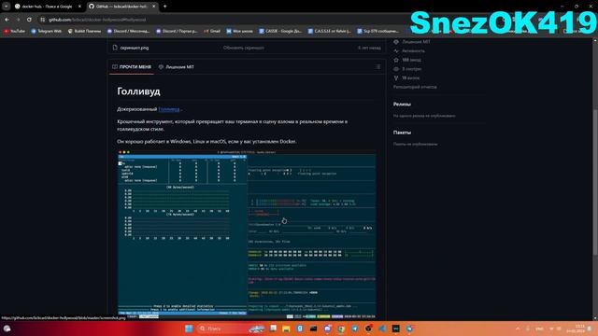Open the watchers count in the sidebar
This screenshot has height=336, width=598.
point(407,69)
